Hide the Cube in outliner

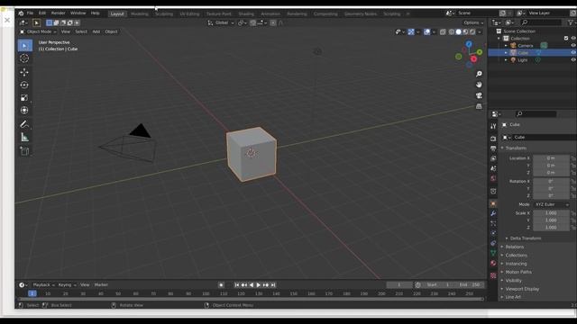573,52
